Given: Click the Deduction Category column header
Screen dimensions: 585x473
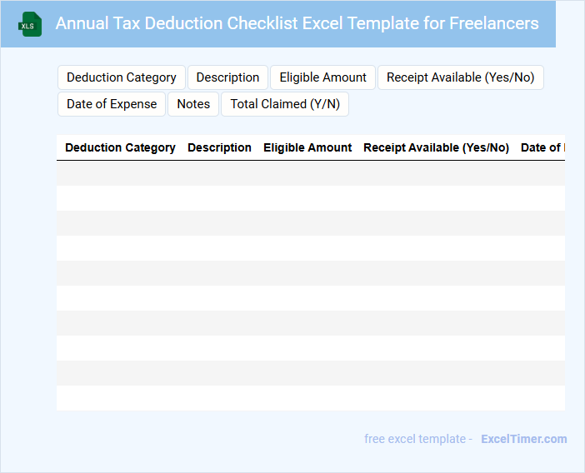Looking at the screenshot, I should (x=120, y=147).
